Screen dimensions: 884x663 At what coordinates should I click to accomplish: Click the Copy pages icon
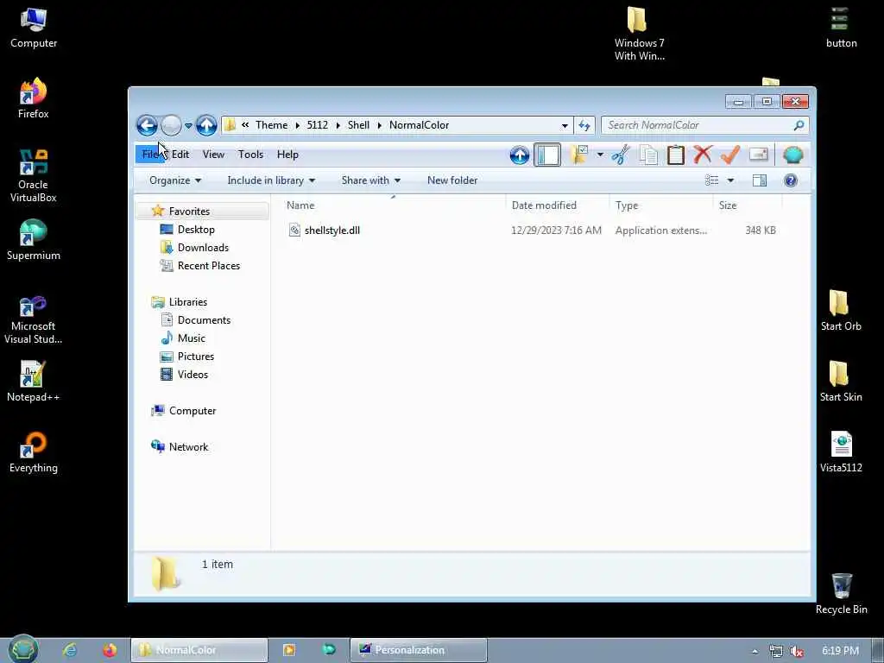point(648,155)
